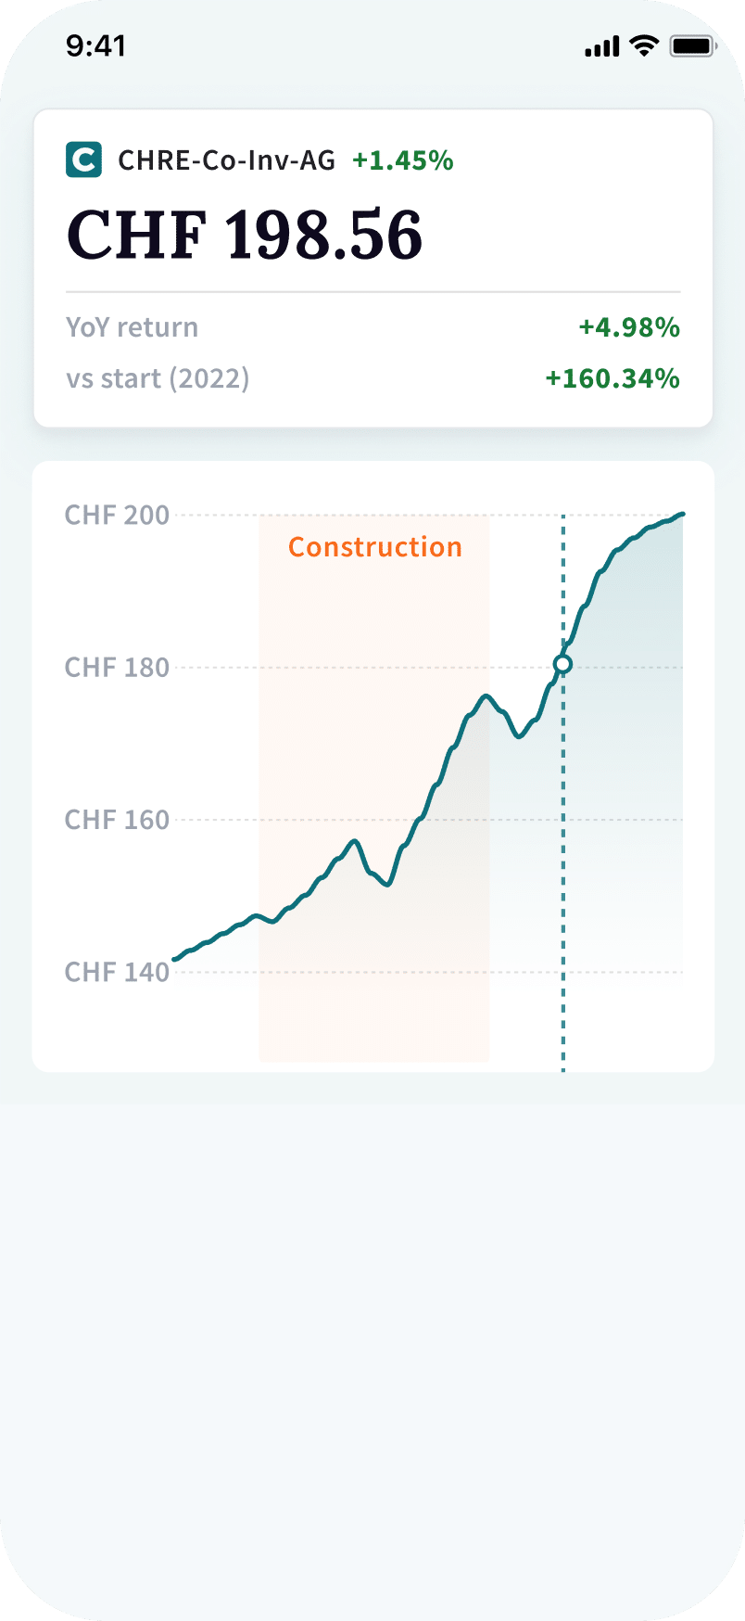The image size is (745, 1621).
Task: Tap the cellular signal bars icon
Action: 601,46
